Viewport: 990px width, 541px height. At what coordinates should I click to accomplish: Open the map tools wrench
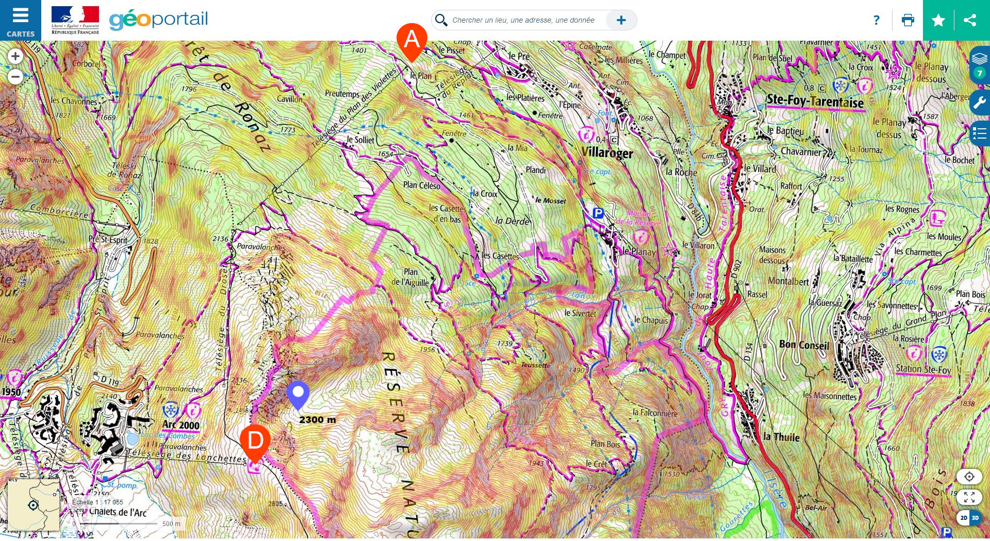[980, 103]
